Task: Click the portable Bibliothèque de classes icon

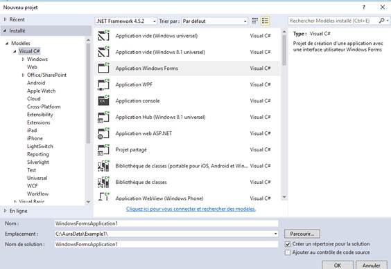Action: click(x=103, y=166)
